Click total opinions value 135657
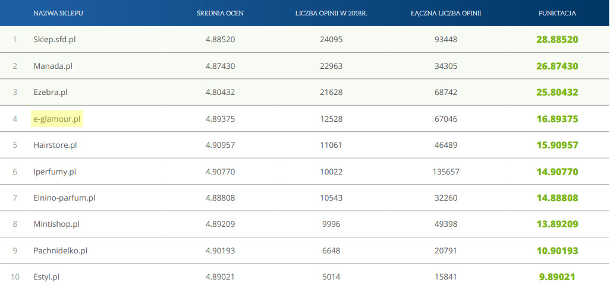The height and width of the screenshot is (292, 610). [x=446, y=172]
